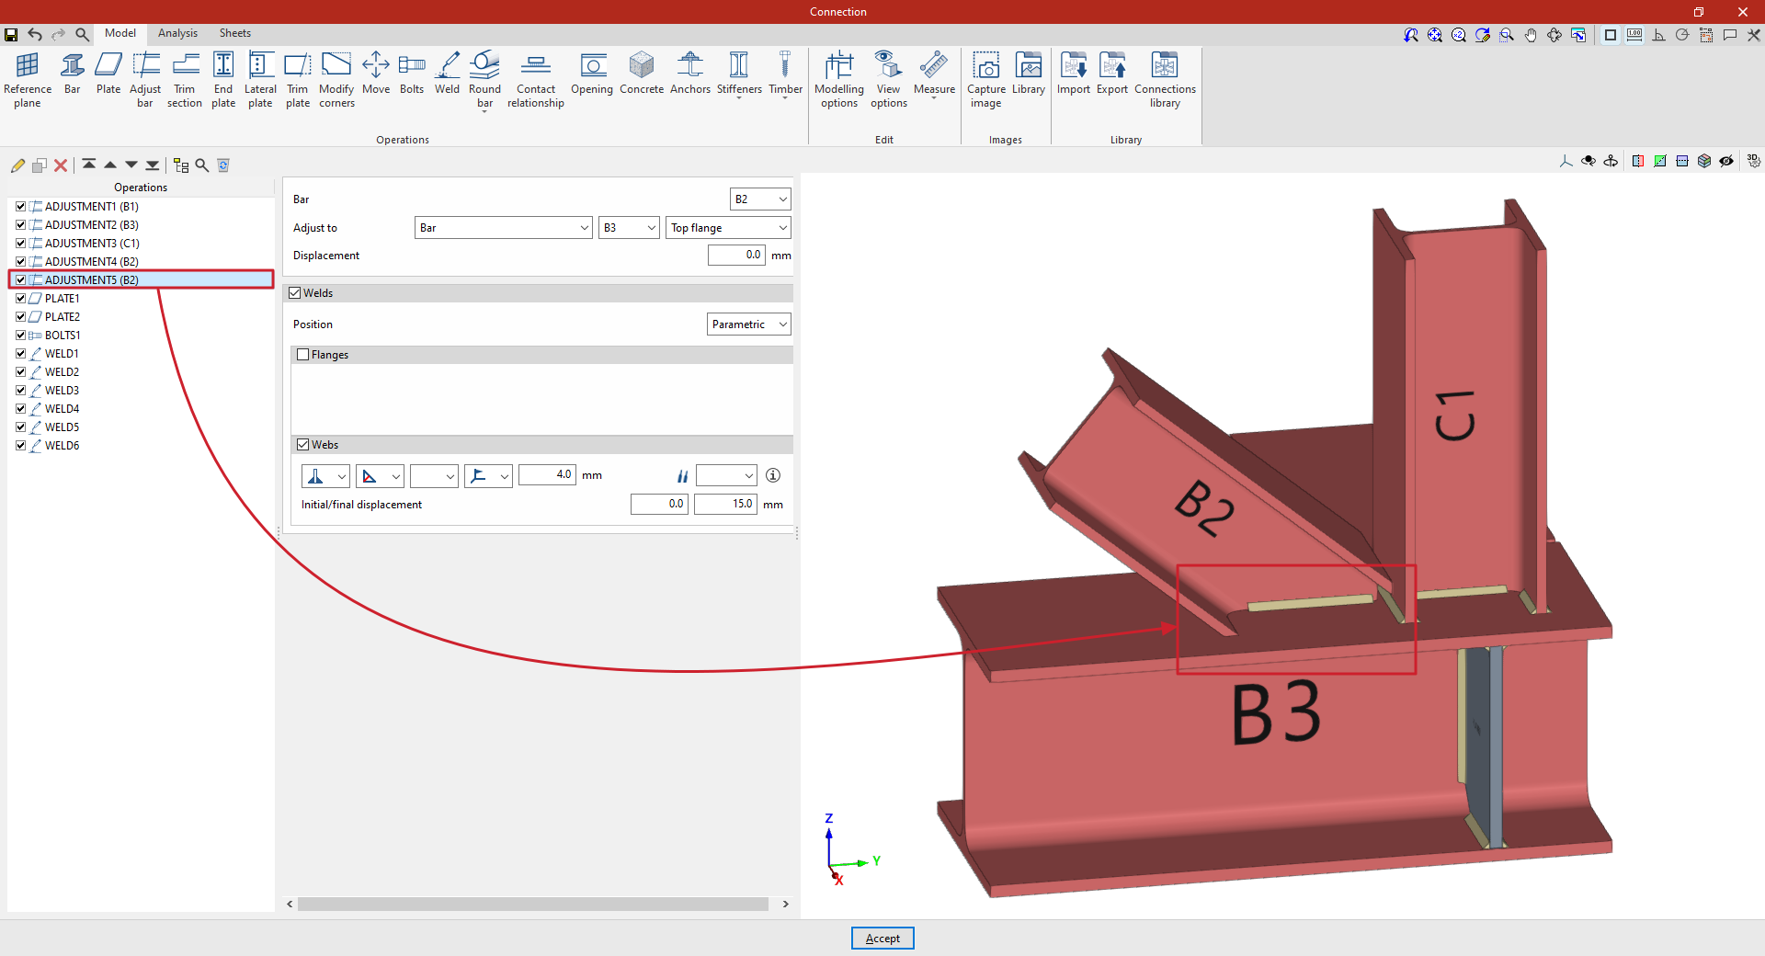Click the Displacement value input field
1765x956 pixels.
tap(736, 256)
